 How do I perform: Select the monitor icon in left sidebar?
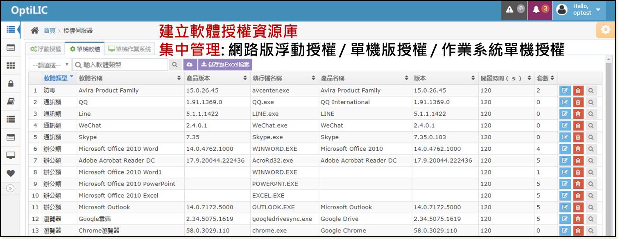point(11,155)
